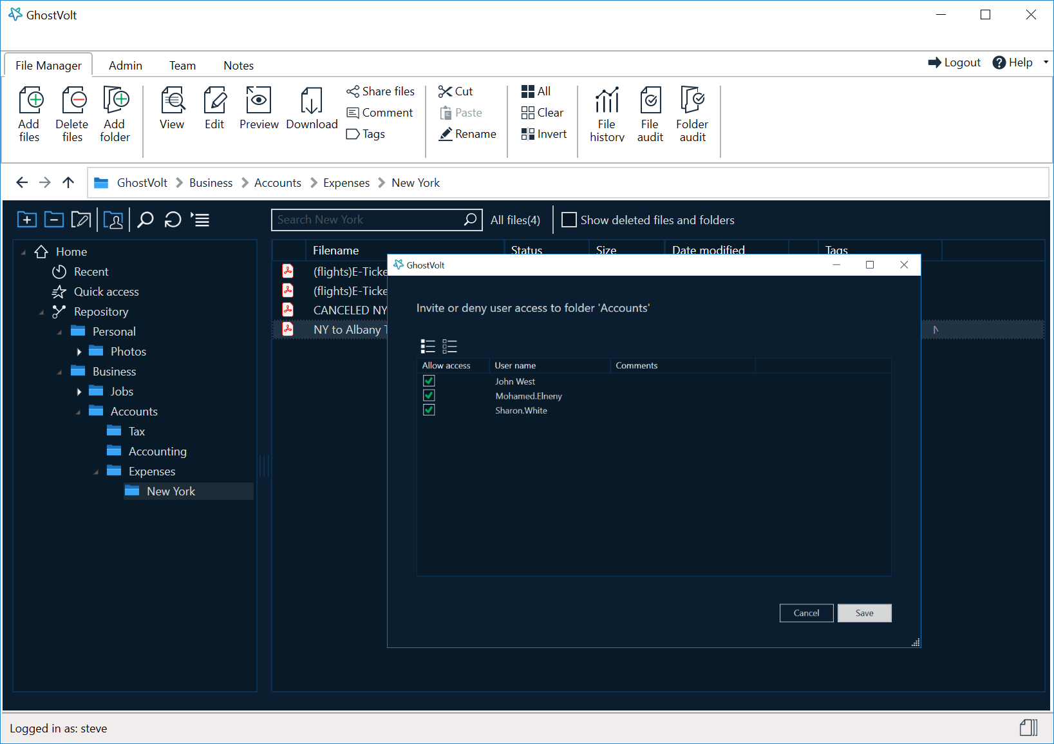
Task: Toggle access checkbox for John West
Action: pyautogui.click(x=429, y=381)
